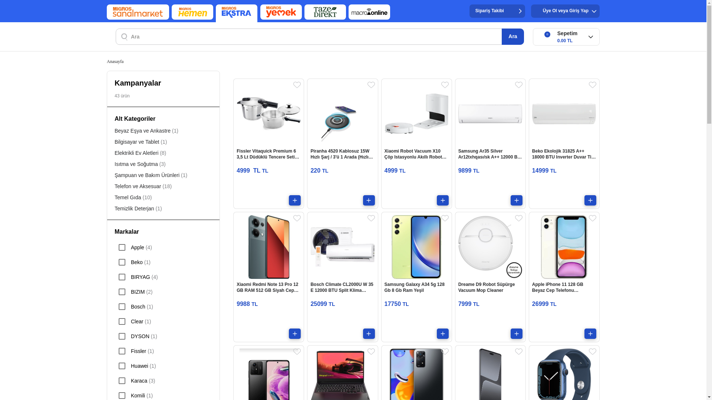Open Sipariş Takibi order tracking
This screenshot has width=712, height=400.
point(497,11)
